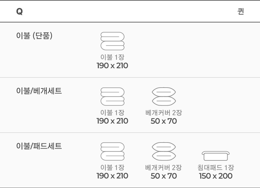Click 베개커버 2장 label in 이불/패드세트 row
Screen dimensions: 260x188
164,168
